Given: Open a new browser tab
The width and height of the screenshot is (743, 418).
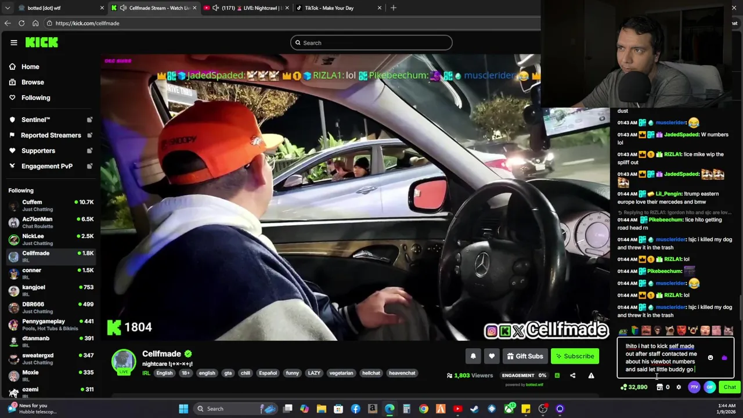Looking at the screenshot, I should click(393, 8).
